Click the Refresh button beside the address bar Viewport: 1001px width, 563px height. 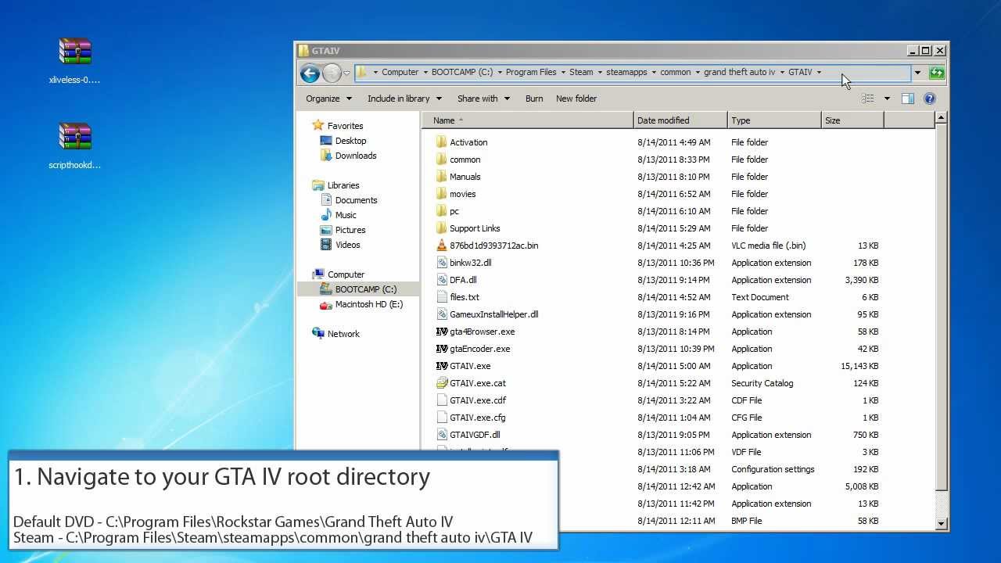(936, 73)
